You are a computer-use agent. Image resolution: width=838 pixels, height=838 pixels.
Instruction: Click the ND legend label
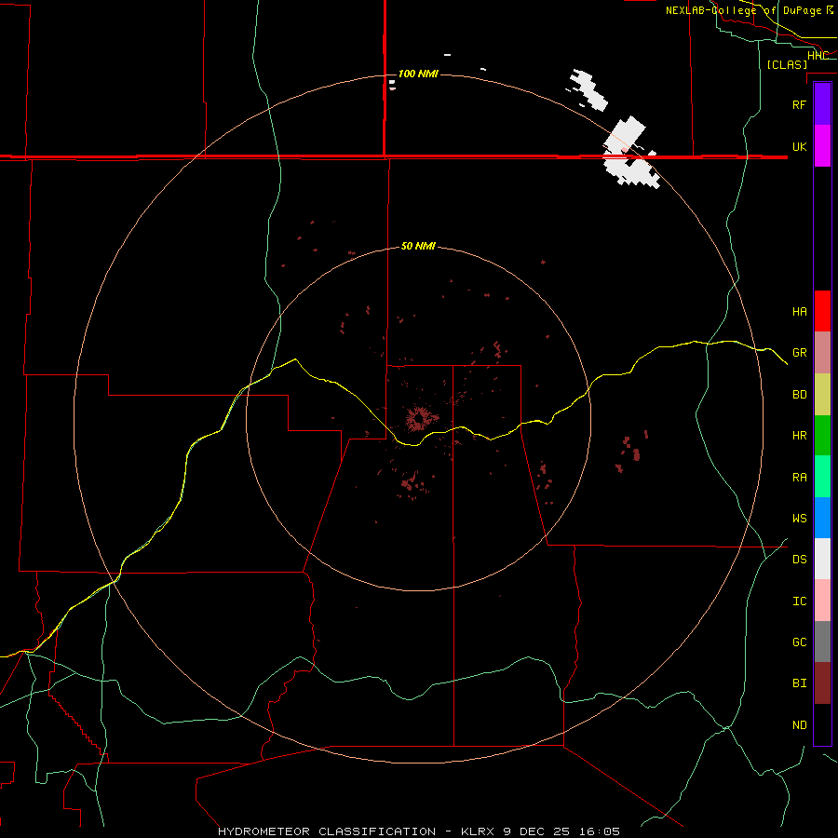(799, 725)
